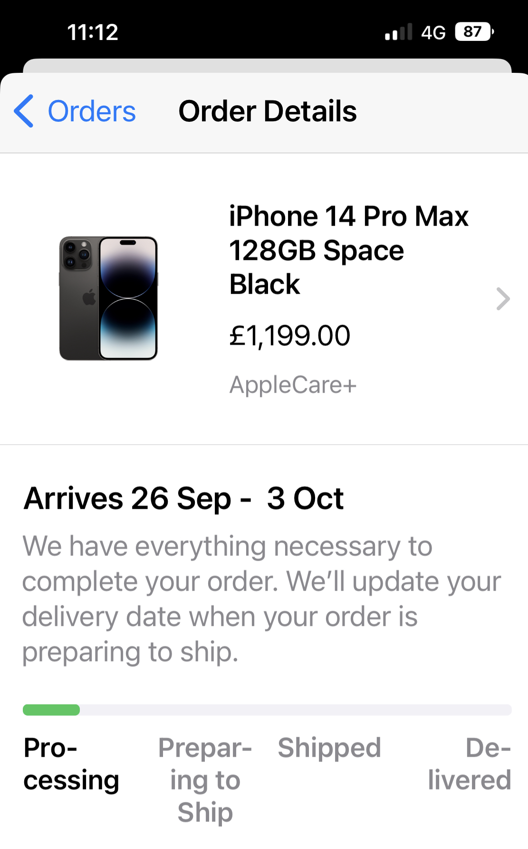The image size is (528, 849).
Task: Tap the 11:12 status bar clock
Action: [x=93, y=32]
